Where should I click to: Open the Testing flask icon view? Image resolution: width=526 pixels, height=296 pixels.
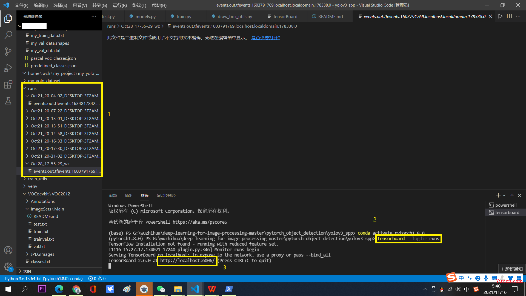click(x=8, y=101)
